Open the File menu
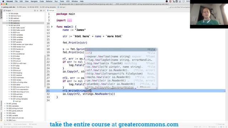The image size is (228, 128). coord(16,1)
